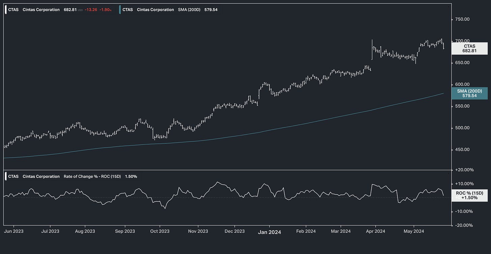Click the red -1.90% percent change
This screenshot has width=491, height=254.
[x=105, y=10]
